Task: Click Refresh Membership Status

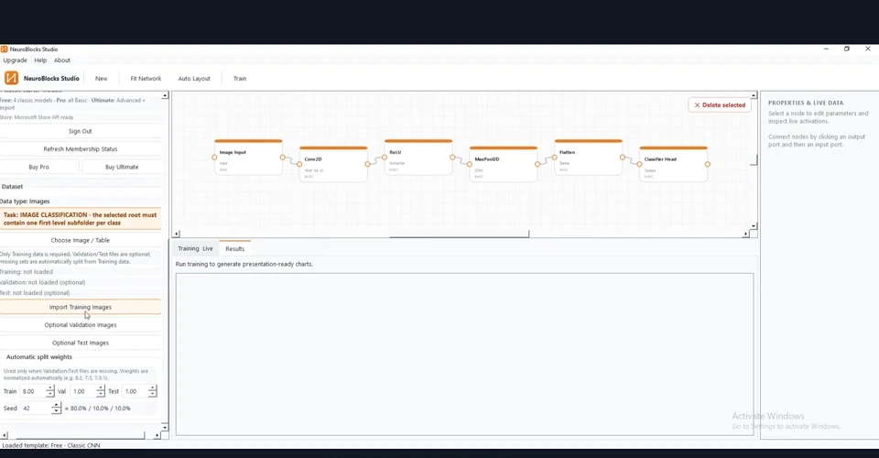Action: pyautogui.click(x=81, y=149)
